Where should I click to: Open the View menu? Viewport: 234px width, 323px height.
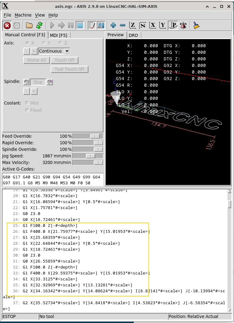click(40, 15)
